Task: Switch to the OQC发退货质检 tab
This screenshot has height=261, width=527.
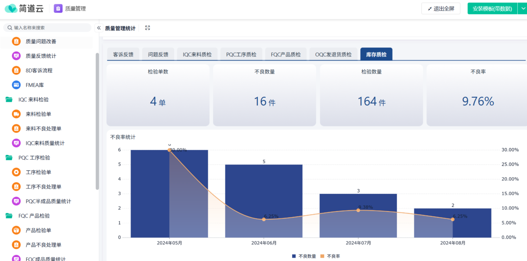Action: (333, 54)
